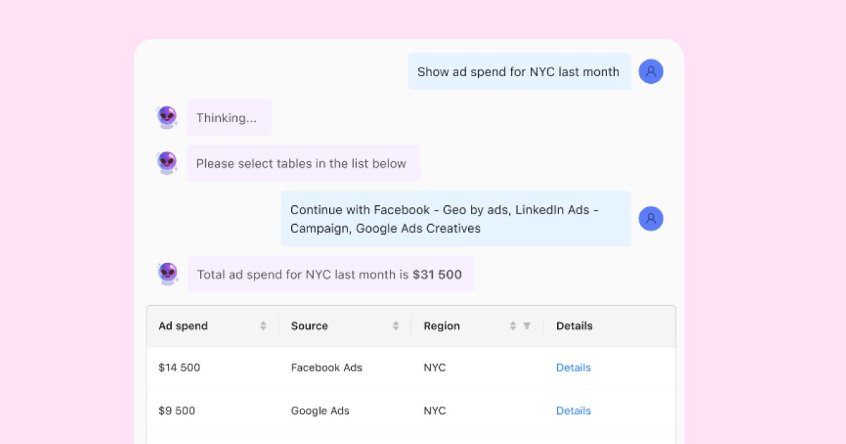Image resolution: width=846 pixels, height=444 pixels.
Task: Click the NYC region cell in the Facebook Ads row
Action: [x=434, y=368]
